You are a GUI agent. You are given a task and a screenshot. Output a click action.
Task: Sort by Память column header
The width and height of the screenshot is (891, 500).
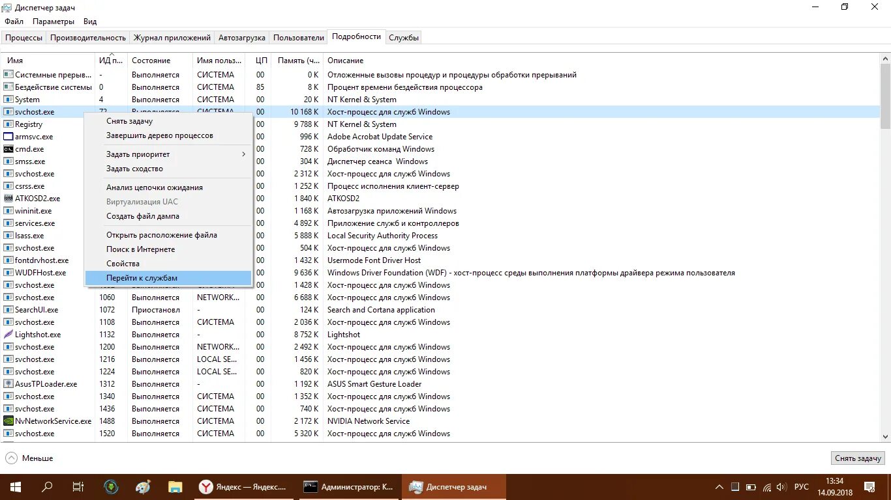(298, 61)
